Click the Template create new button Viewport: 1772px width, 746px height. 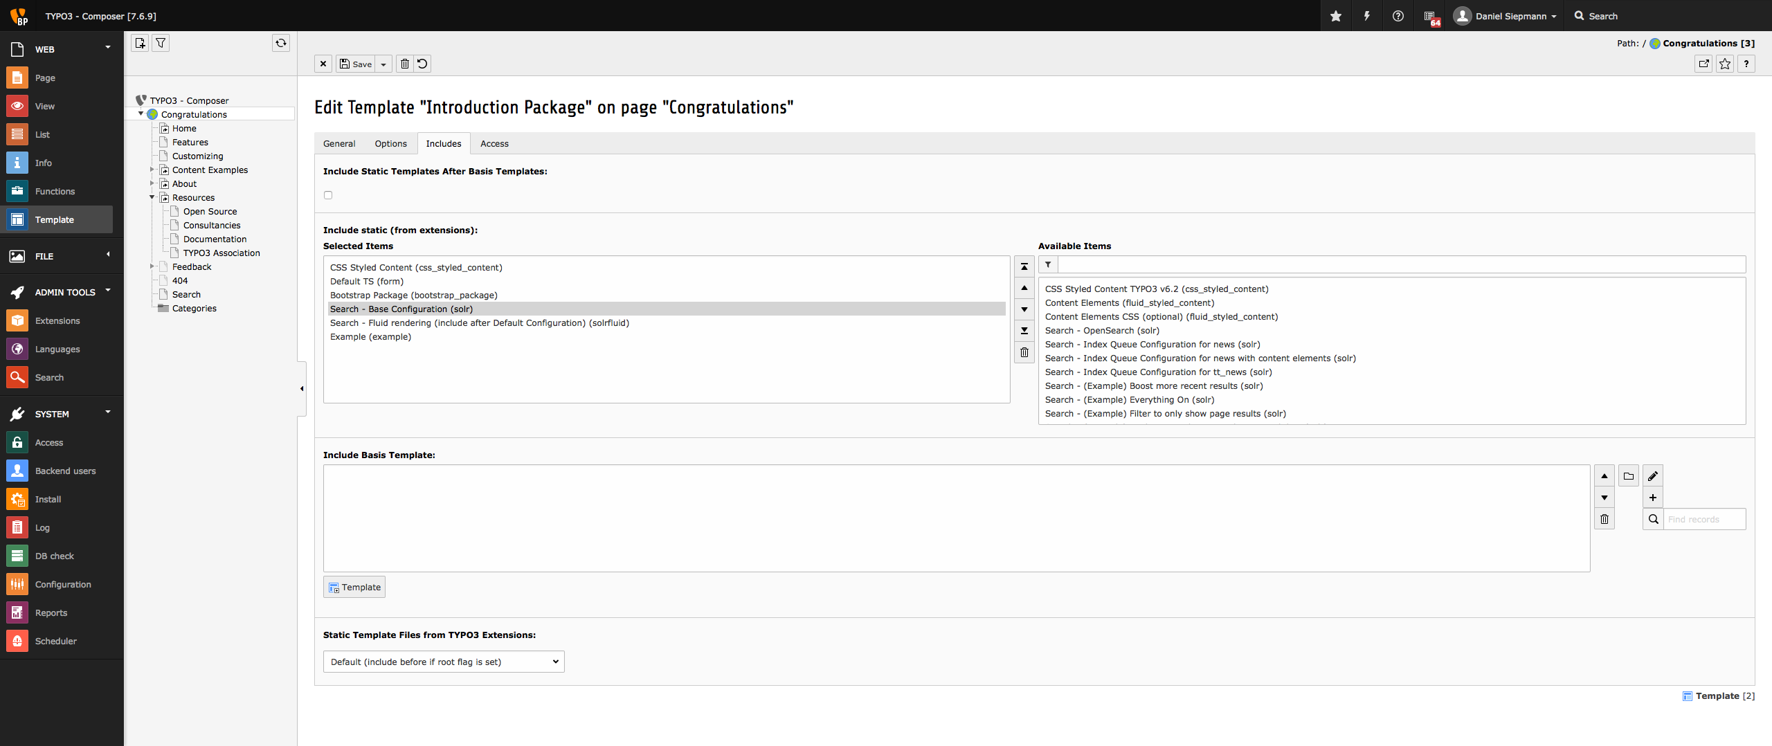pyautogui.click(x=354, y=587)
